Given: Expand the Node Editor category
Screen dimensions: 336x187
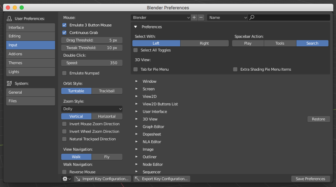Looking at the screenshot, I should coord(136,164).
